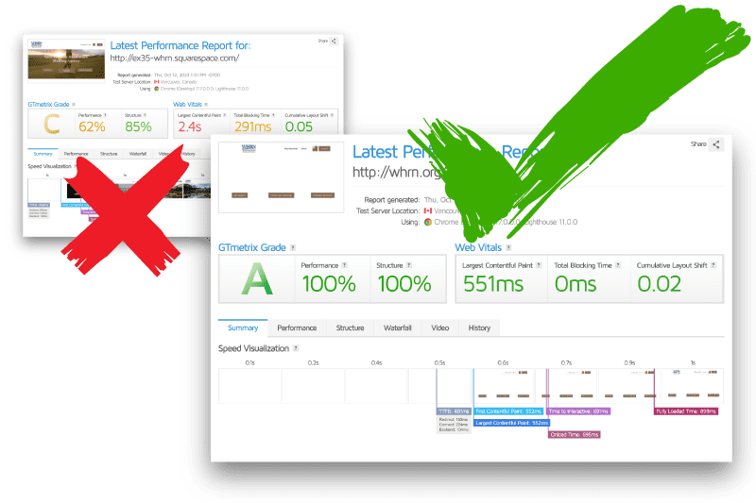Switch to the Summary tab in the front report

(243, 327)
